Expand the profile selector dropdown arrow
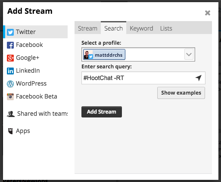This screenshot has width=221, height=182. pyautogui.click(x=189, y=54)
